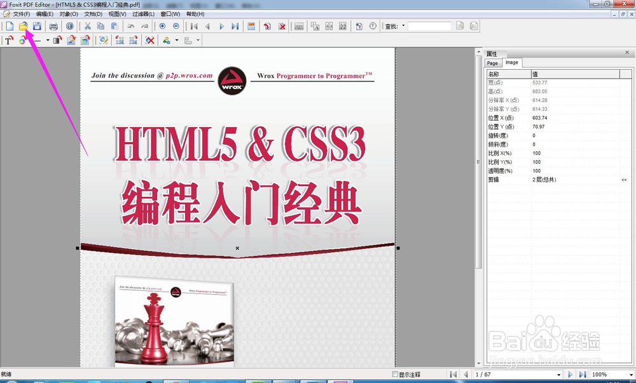
Task: Redo the action in toolbar
Action: tap(144, 26)
